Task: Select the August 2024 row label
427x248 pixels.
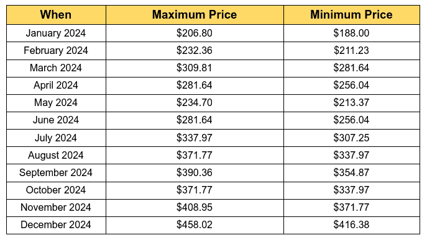Action: 56,155
